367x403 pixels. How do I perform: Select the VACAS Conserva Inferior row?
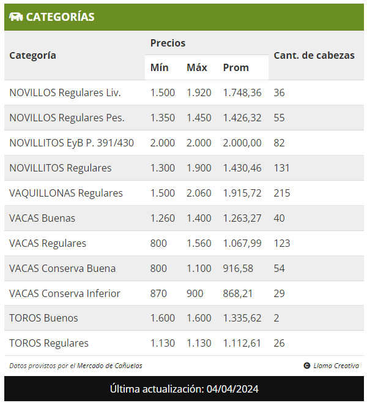[x=184, y=293]
